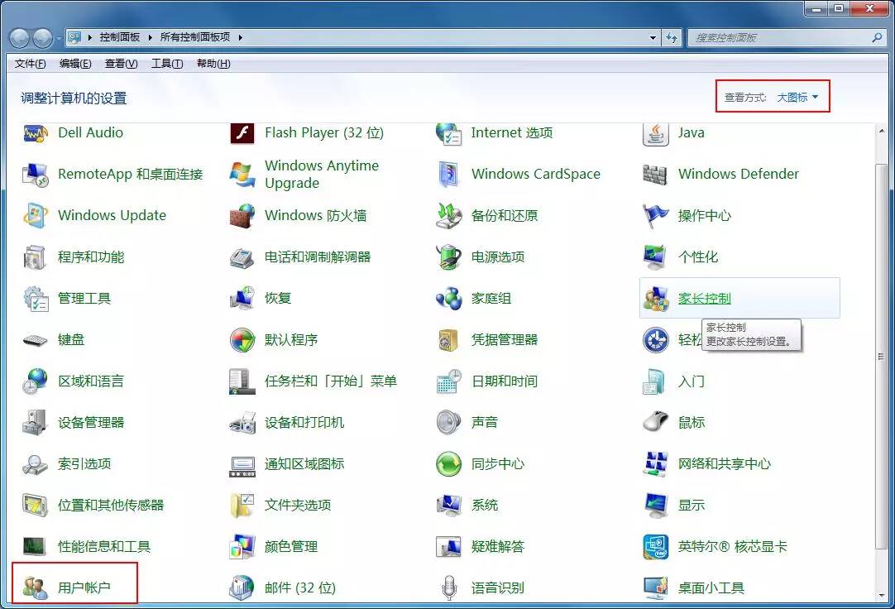Viewport: 895px width, 609px height.
Task: Open the 查看方式 大图标 dropdown
Action: pos(797,98)
